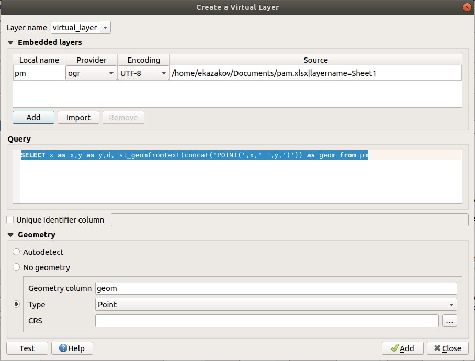Image resolution: width=475 pixels, height=361 pixels.
Task: Click the Source column header
Action: click(x=315, y=60)
